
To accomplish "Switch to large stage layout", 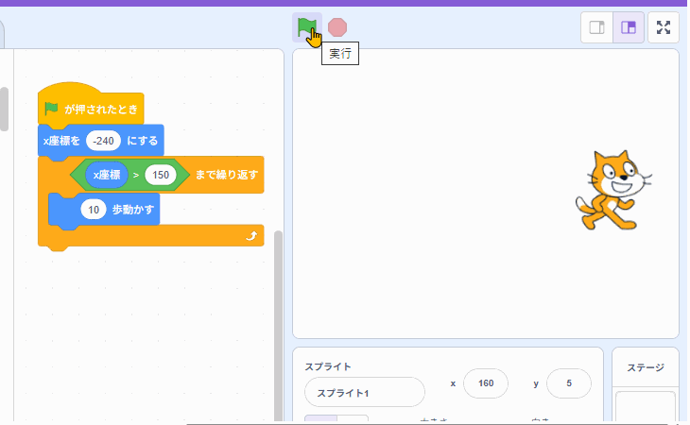I will pyautogui.click(x=629, y=27).
